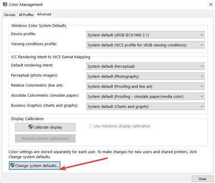This screenshot has height=183, width=215.
Task: Click the Use Windows display calibration label
Action: (x=122, y=126)
